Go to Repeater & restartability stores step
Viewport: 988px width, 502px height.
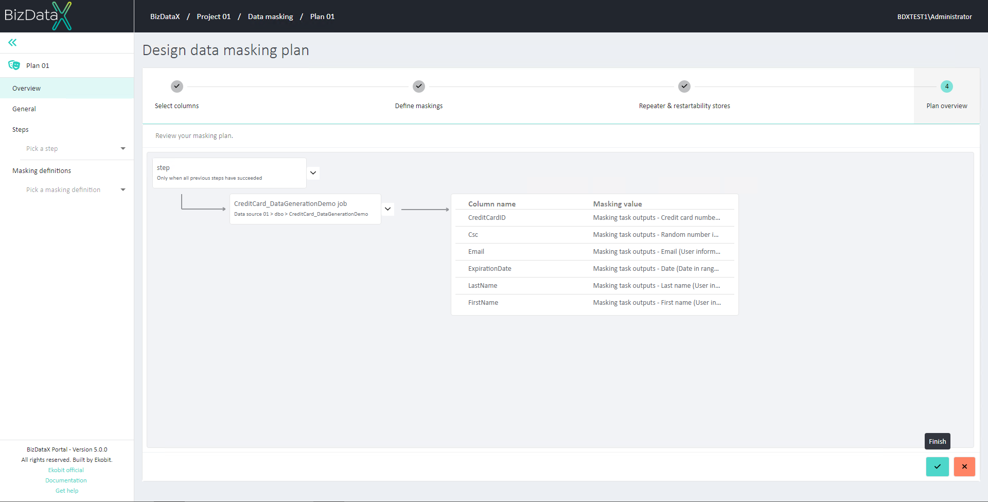click(684, 106)
